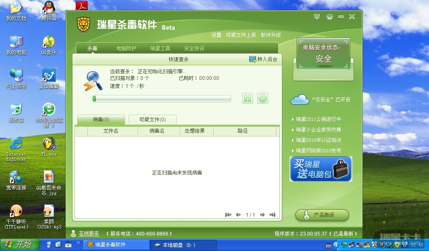Click the scan magnifier lightning icon
The width and height of the screenshot is (429, 251).
click(x=93, y=81)
